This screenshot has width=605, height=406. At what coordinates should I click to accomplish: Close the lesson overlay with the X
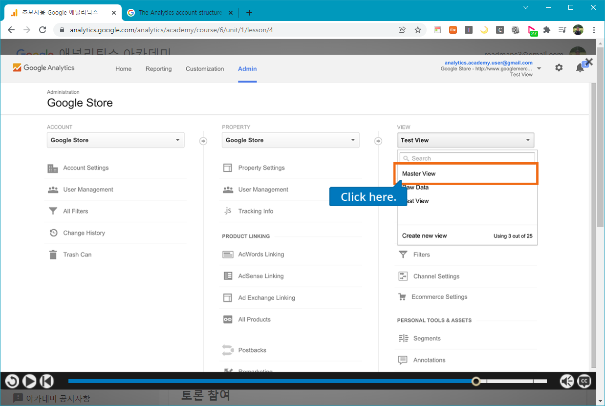tap(589, 62)
